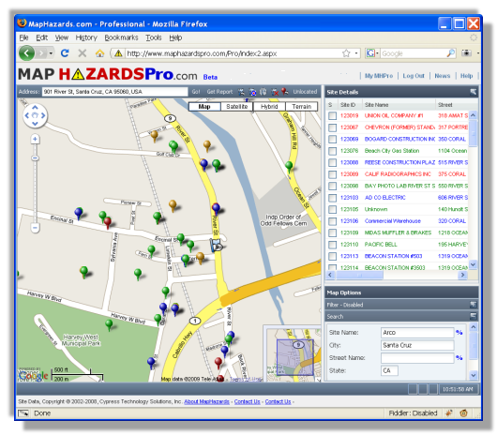Check the box for AD CO ELECTRIC
Screen dimensions: 497x435
click(x=332, y=198)
